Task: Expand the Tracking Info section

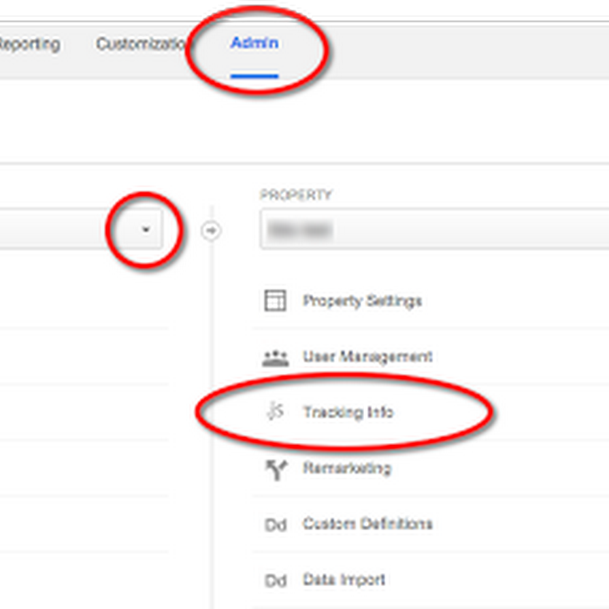Action: [348, 412]
